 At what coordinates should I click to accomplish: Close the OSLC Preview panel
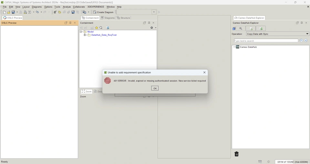pyautogui.click(x=75, y=23)
